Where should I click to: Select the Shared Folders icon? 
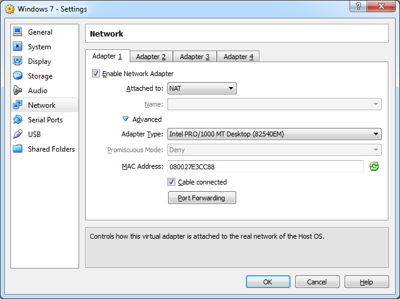pyautogui.click(x=17, y=149)
